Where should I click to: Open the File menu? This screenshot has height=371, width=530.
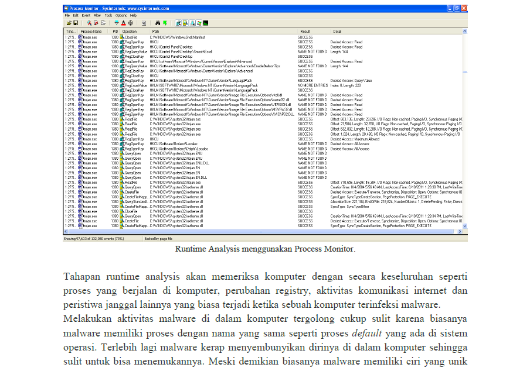67,16
